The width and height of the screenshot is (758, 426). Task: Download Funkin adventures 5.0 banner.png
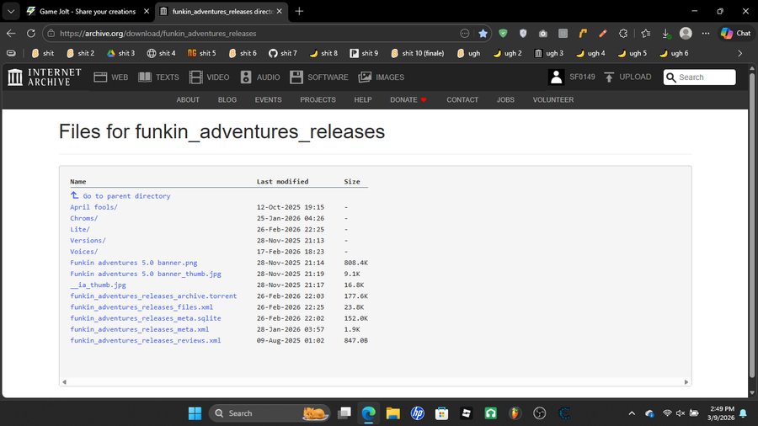coord(133,263)
